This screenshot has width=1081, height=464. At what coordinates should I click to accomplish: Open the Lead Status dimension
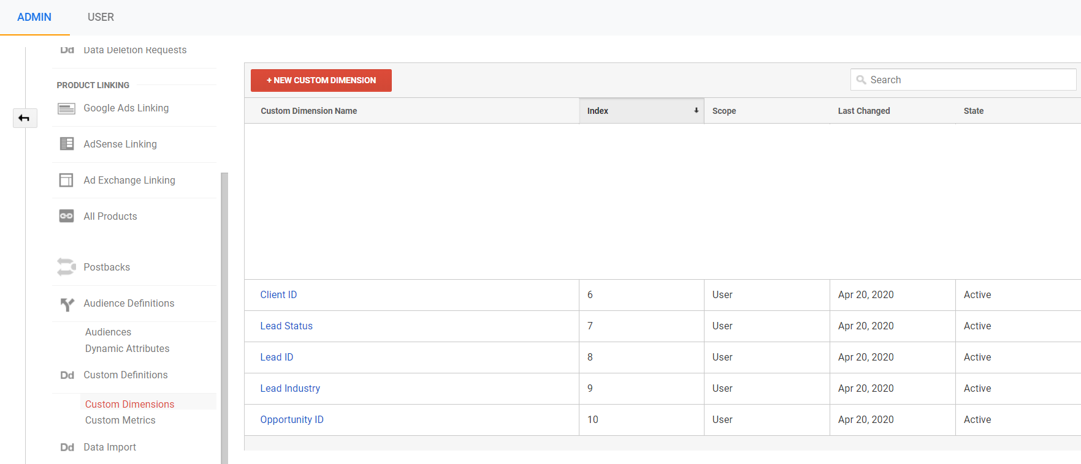[x=286, y=326]
